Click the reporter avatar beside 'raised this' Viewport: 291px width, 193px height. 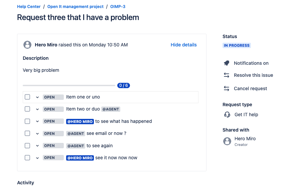27,45
